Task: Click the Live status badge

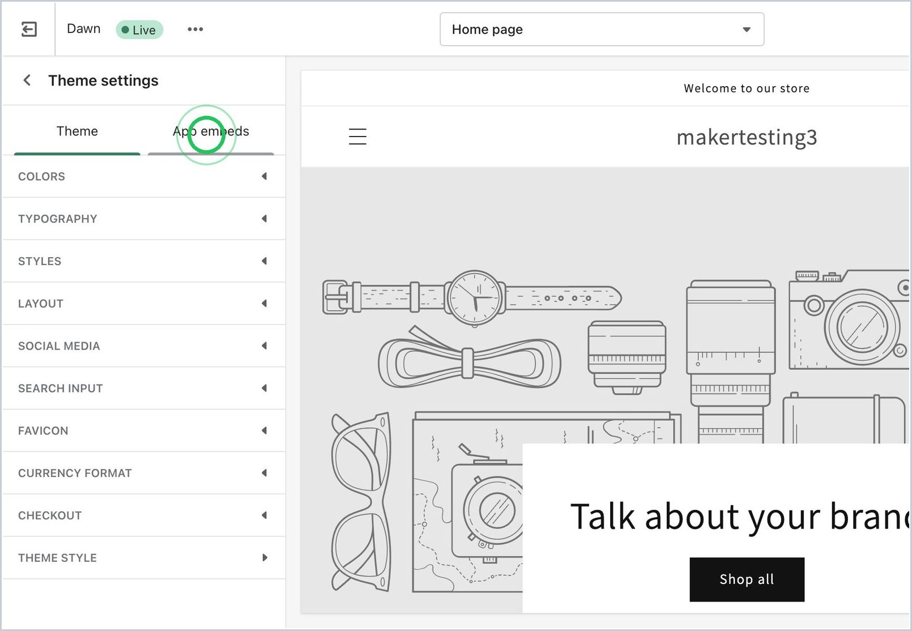Action: pyautogui.click(x=139, y=29)
